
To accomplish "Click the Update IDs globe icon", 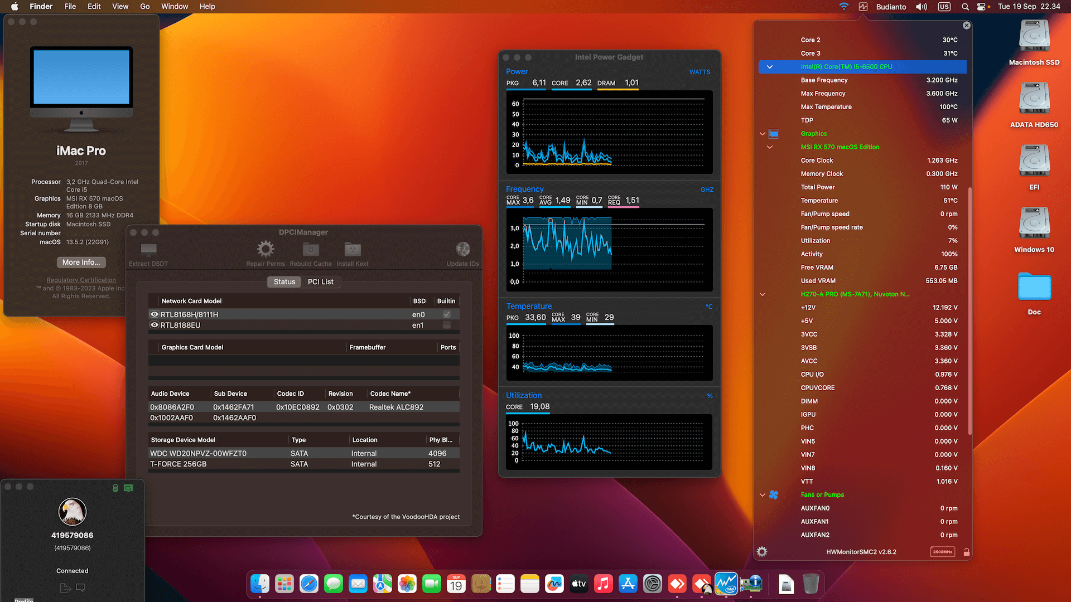I will (x=462, y=249).
